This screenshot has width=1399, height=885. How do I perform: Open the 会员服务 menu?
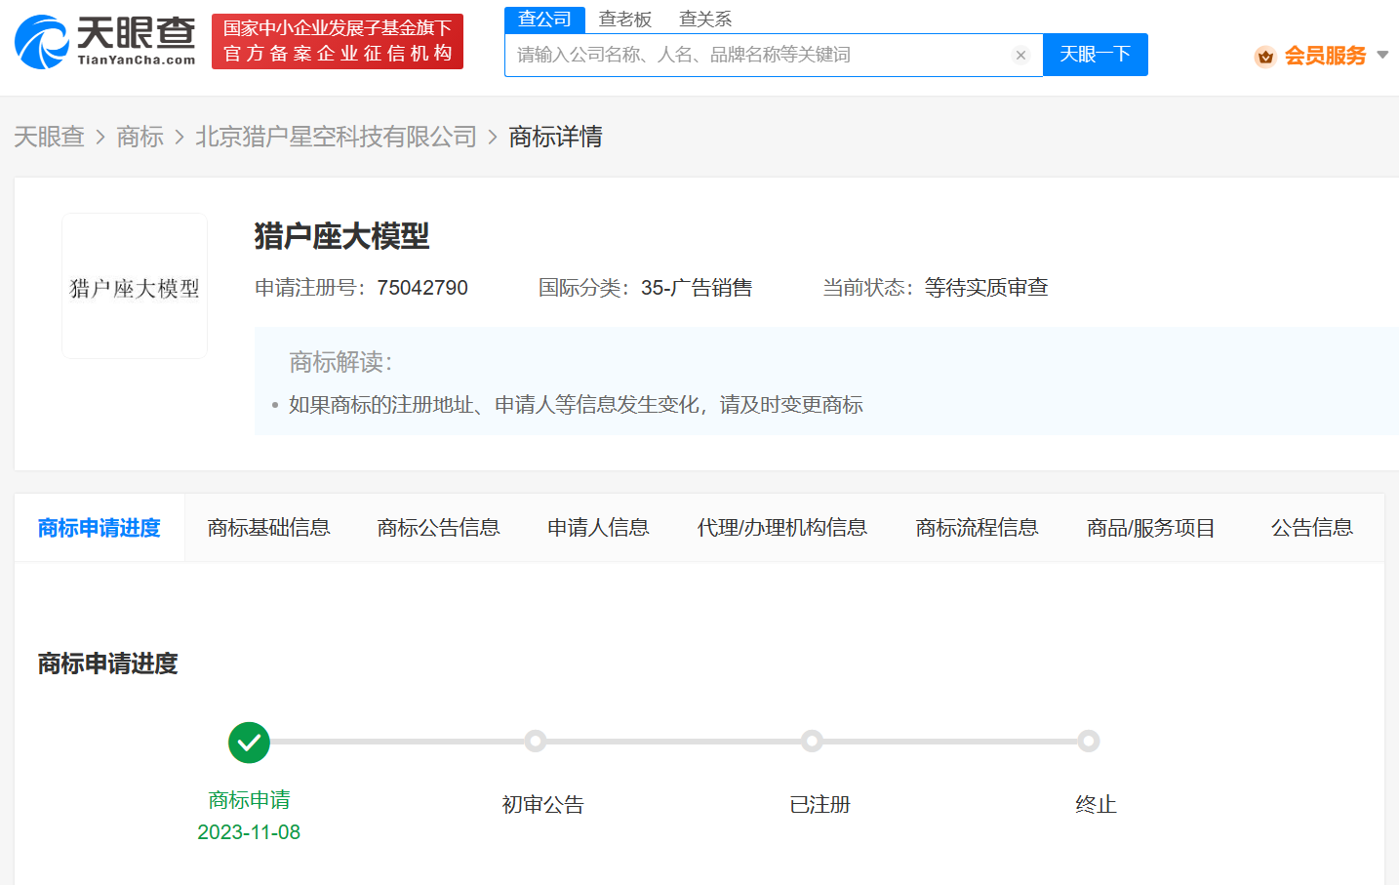[x=1325, y=56]
